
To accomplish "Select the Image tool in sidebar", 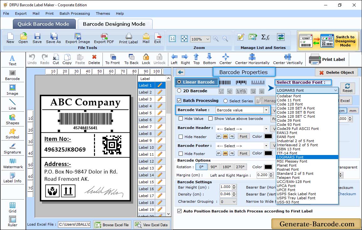I will [13, 90].
